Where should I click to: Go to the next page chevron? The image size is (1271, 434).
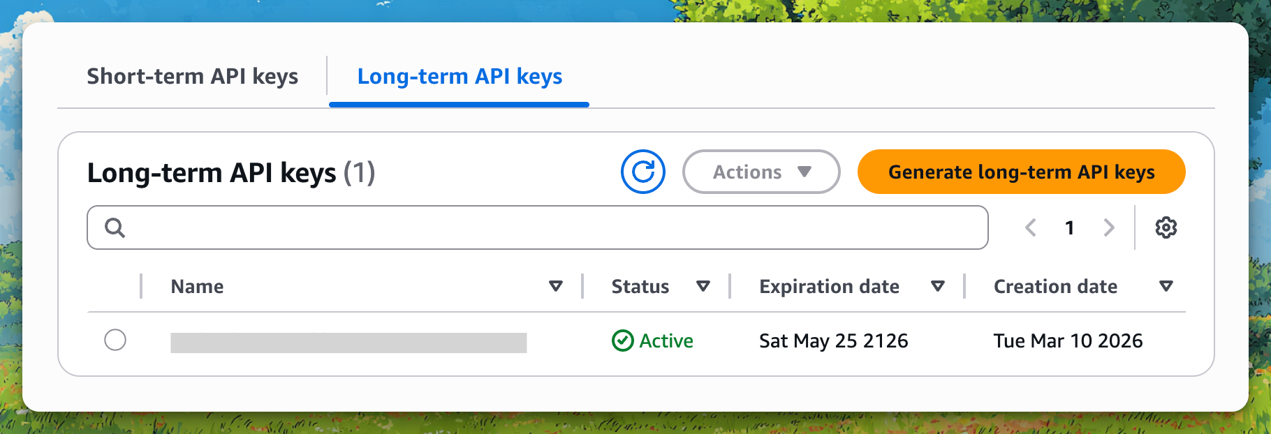click(x=1108, y=227)
